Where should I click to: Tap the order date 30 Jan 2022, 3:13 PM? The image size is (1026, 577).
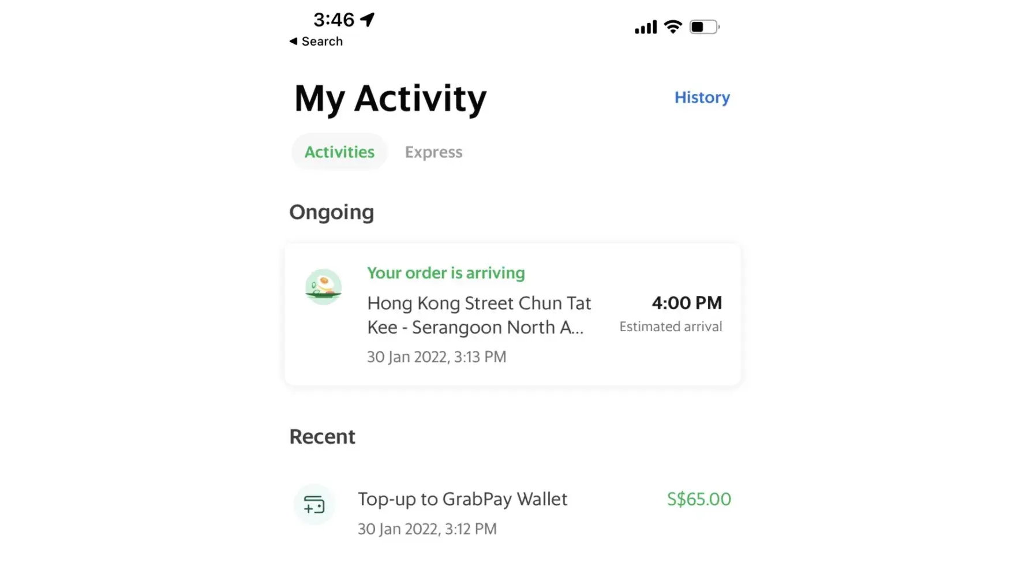pyautogui.click(x=436, y=357)
